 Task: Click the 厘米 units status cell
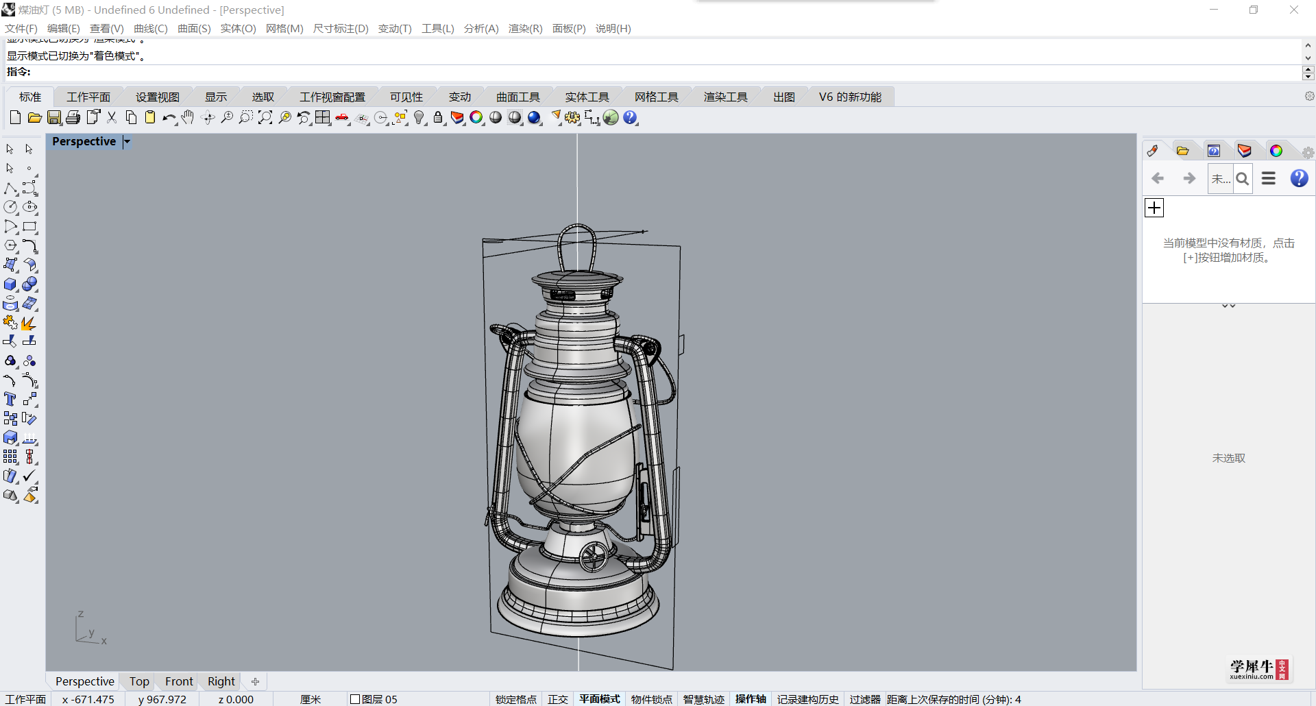[x=310, y=699]
